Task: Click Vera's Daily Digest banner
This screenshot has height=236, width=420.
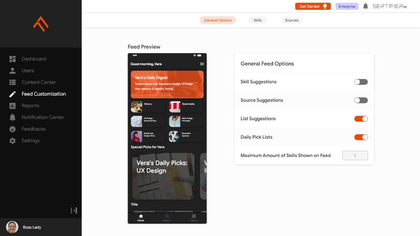Action: tap(167, 85)
